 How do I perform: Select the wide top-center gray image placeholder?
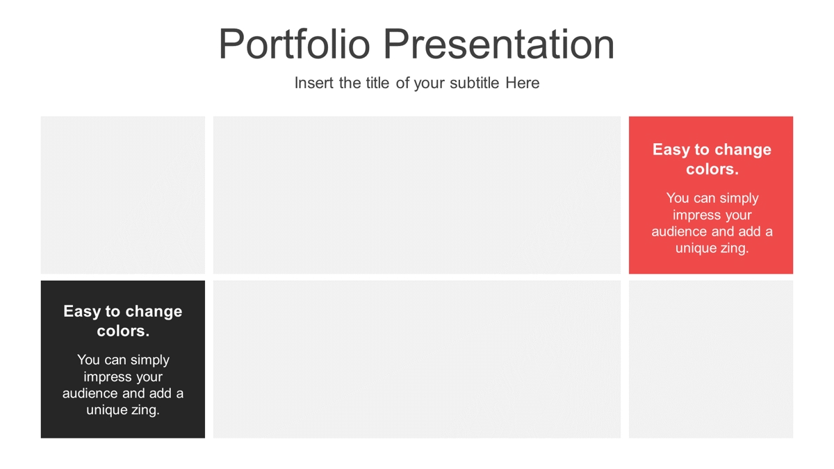[x=417, y=195]
